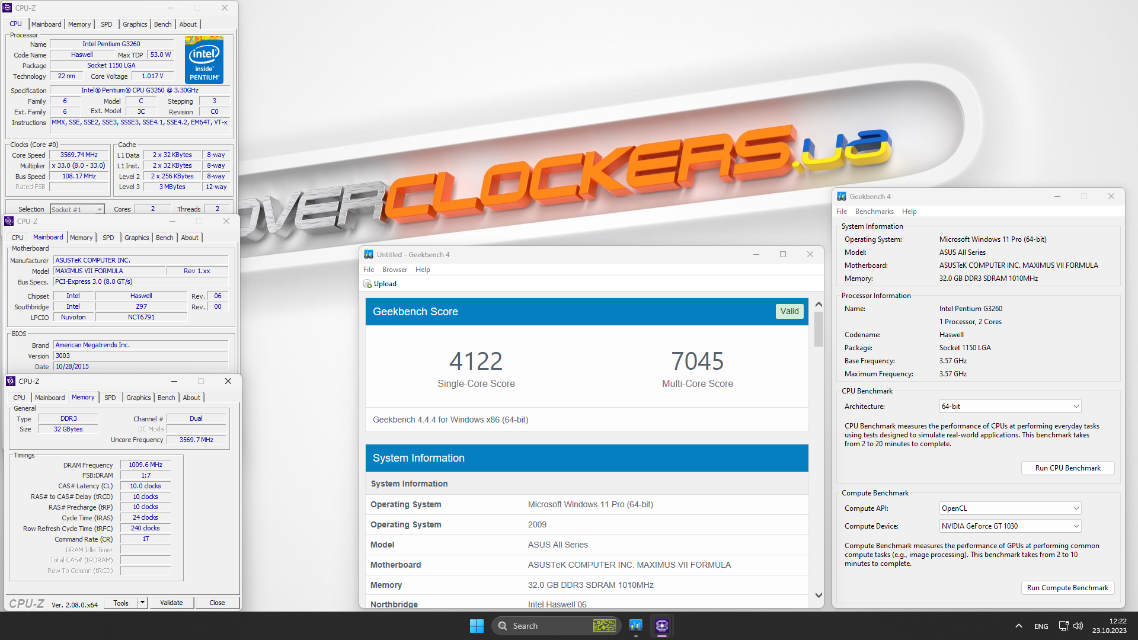The image size is (1138, 640).
Task: Click Untitled Geekbench 4 window title icon
Action: pyautogui.click(x=369, y=254)
